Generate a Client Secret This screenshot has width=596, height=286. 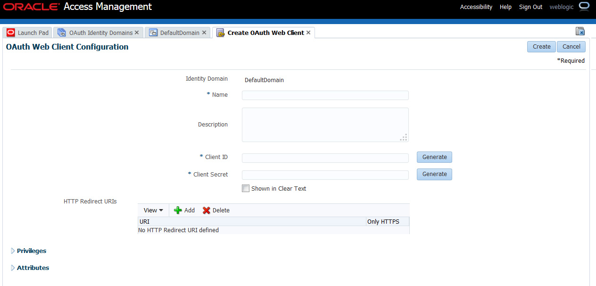tap(434, 174)
